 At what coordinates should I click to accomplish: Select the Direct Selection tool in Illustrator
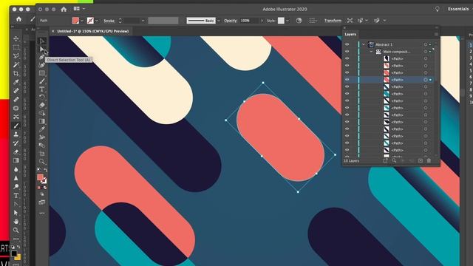coord(42,49)
